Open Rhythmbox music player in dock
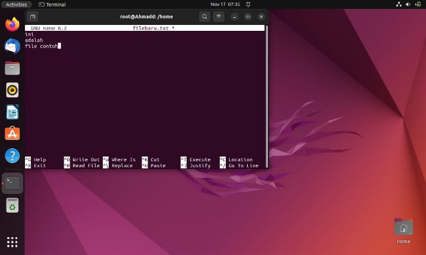This screenshot has width=426, height=255. [x=12, y=90]
